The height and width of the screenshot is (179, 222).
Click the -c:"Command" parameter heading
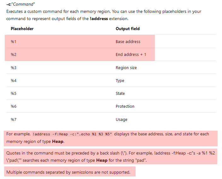20,4
